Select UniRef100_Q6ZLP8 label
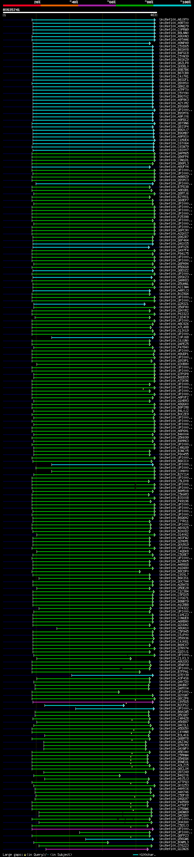Image resolution: width=194 pixels, height=857 pixels. pyautogui.click(x=174, y=63)
